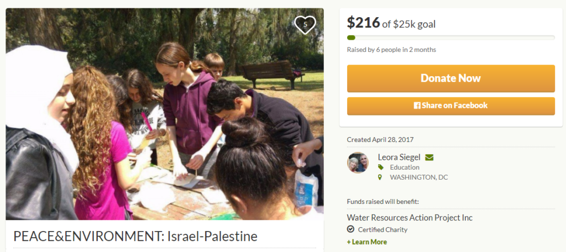Share campaign on Facebook

[x=451, y=106]
